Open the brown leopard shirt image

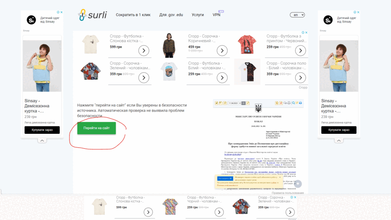coord(169,45)
